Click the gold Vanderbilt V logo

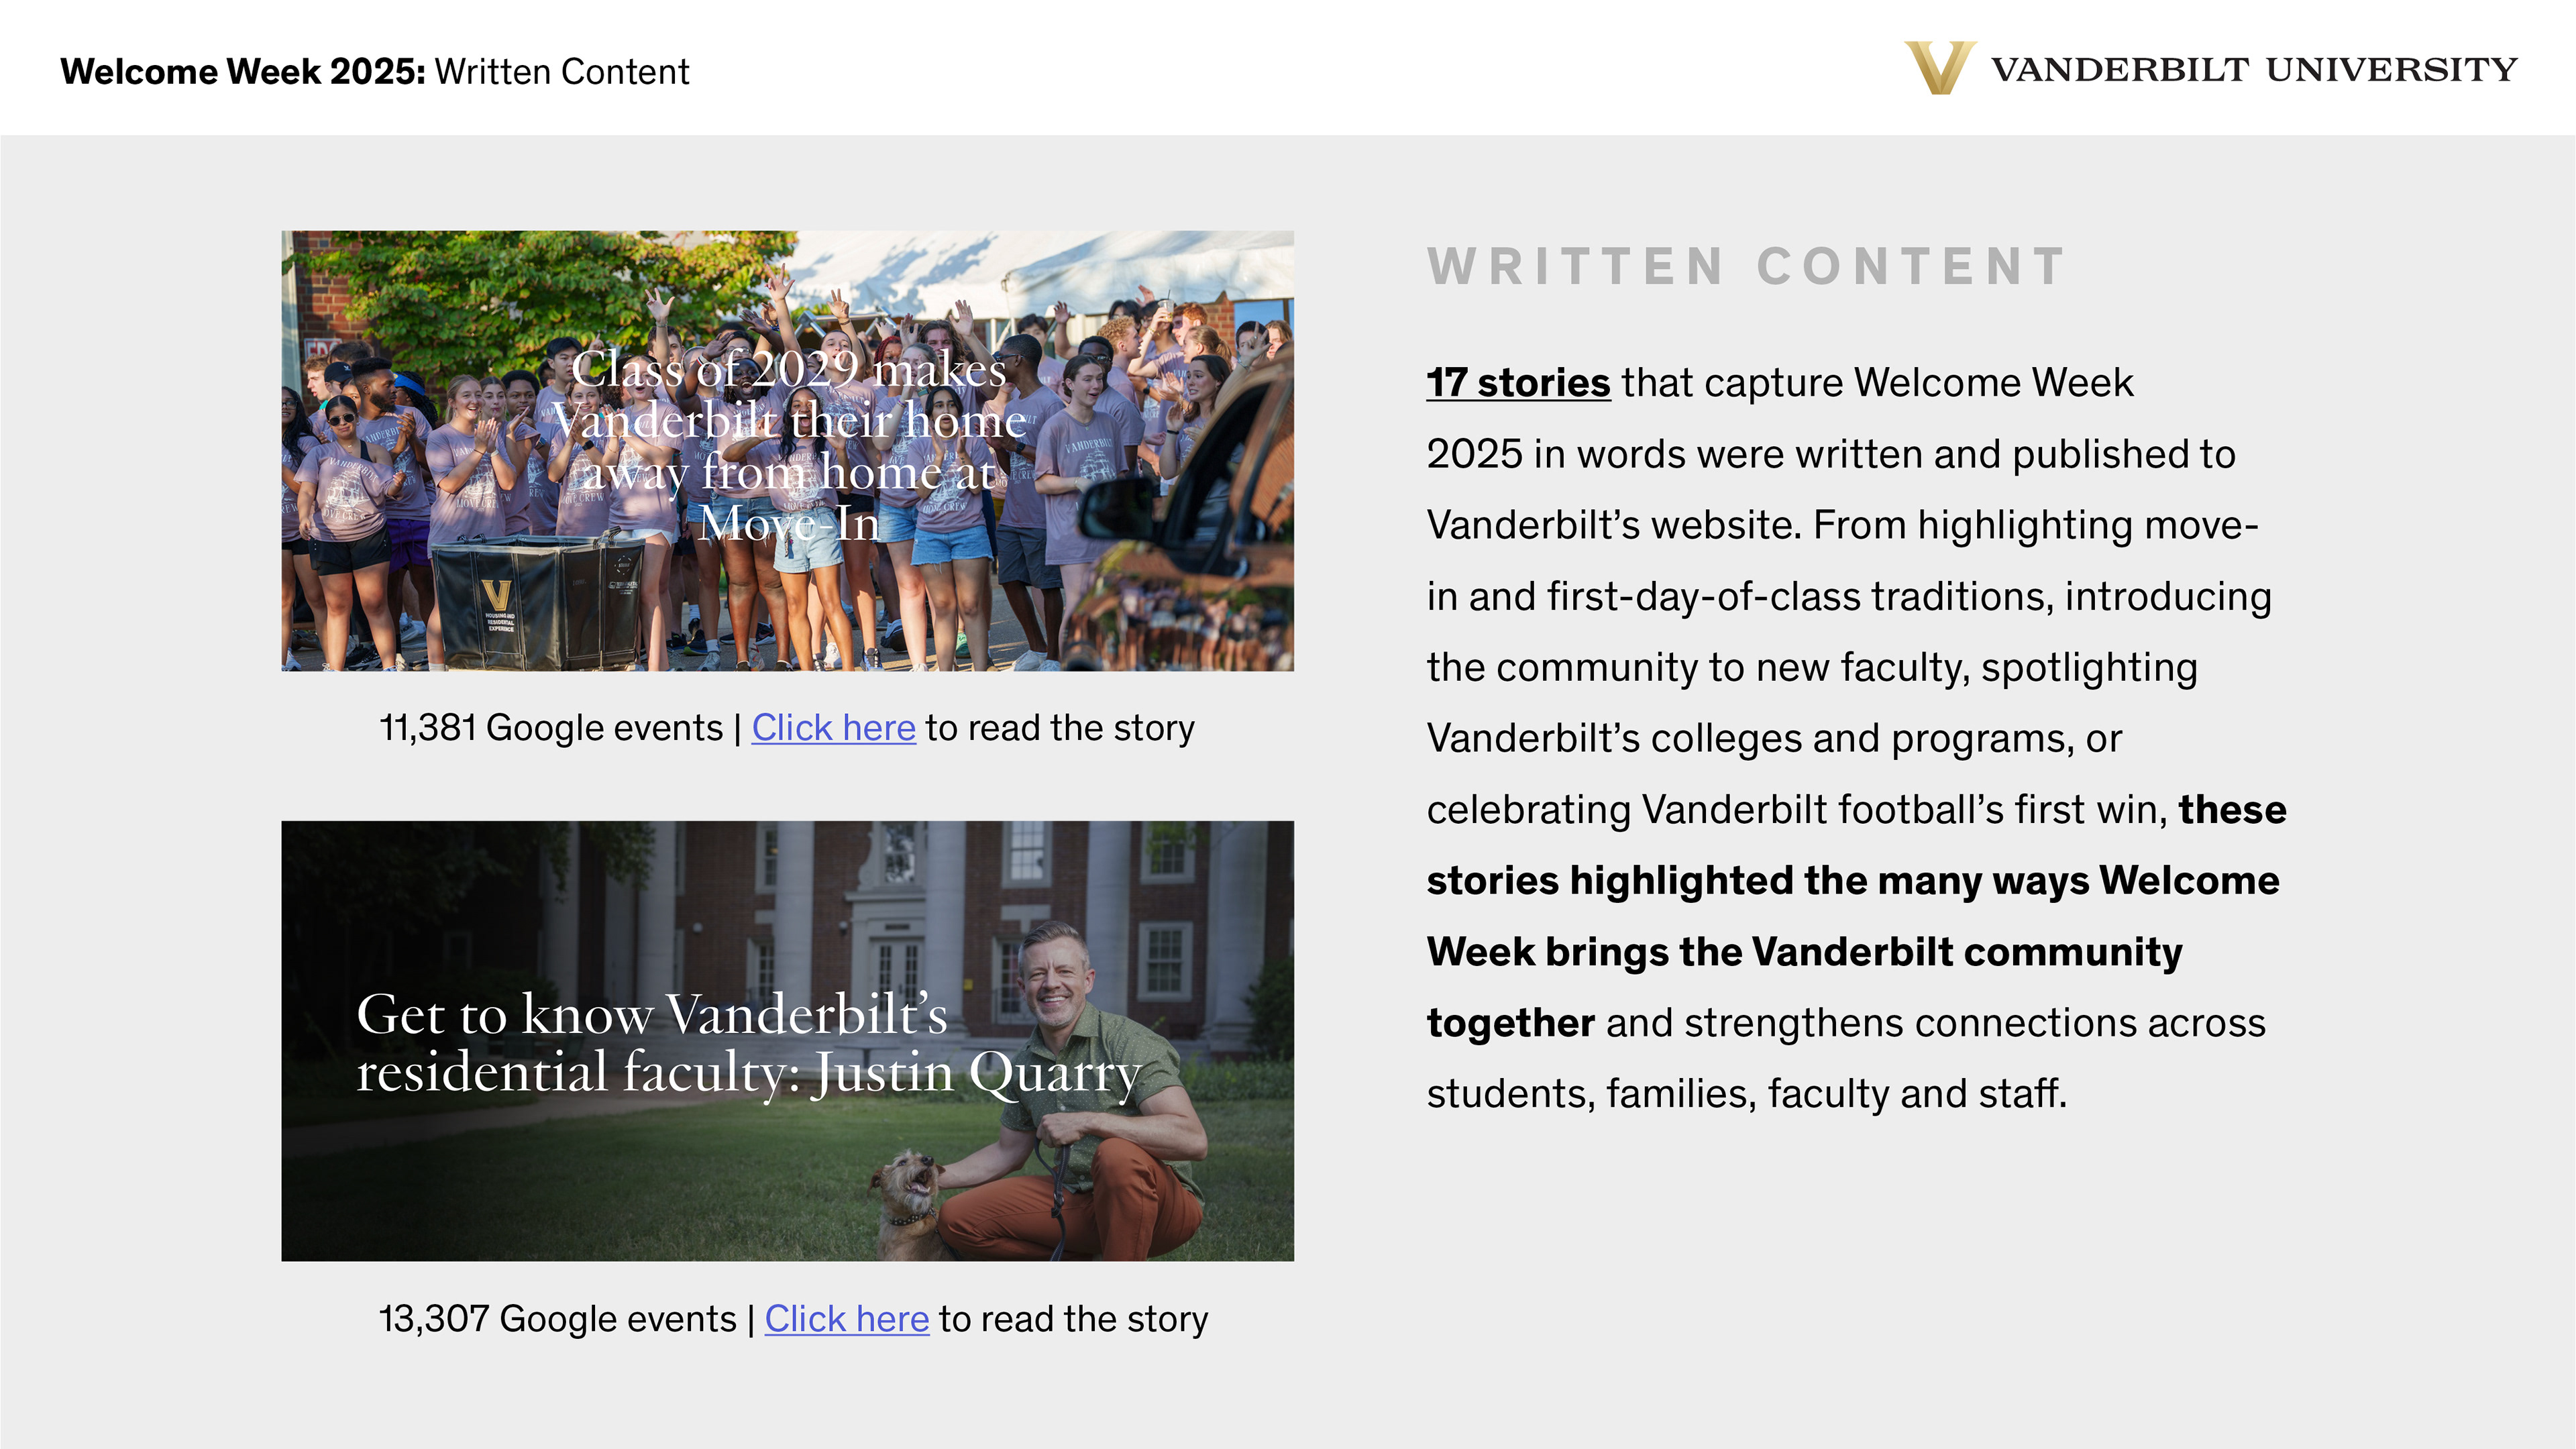click(1939, 68)
